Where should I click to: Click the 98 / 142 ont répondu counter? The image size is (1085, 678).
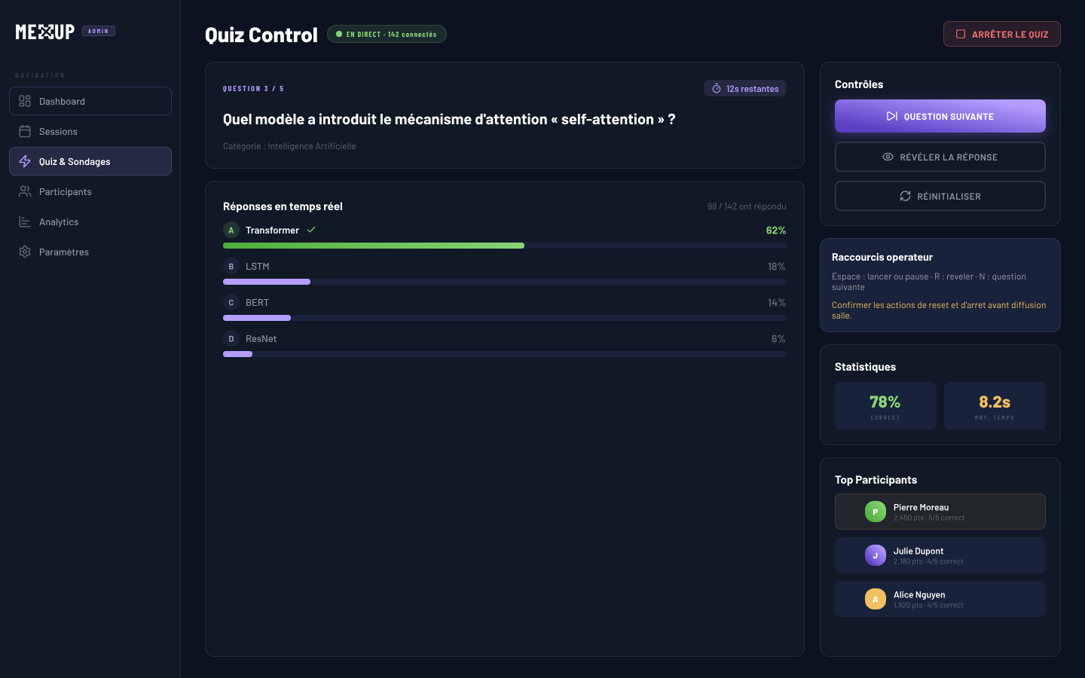[x=747, y=206]
